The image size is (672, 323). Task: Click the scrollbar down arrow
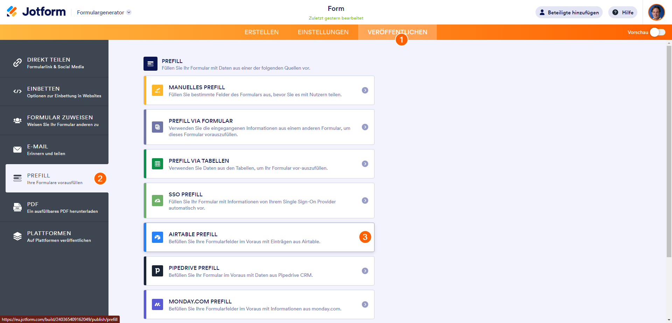tap(669, 320)
